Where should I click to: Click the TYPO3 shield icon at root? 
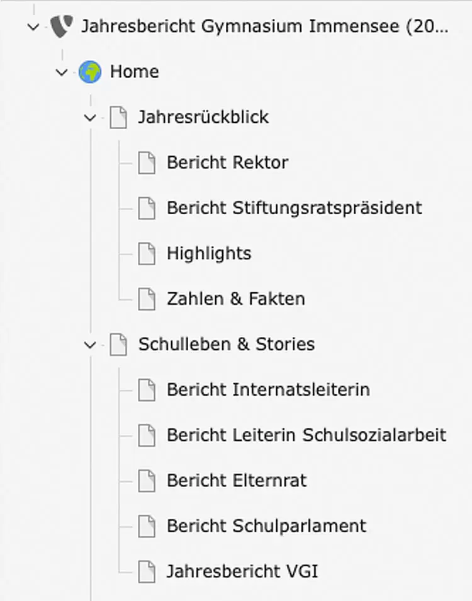coord(61,26)
